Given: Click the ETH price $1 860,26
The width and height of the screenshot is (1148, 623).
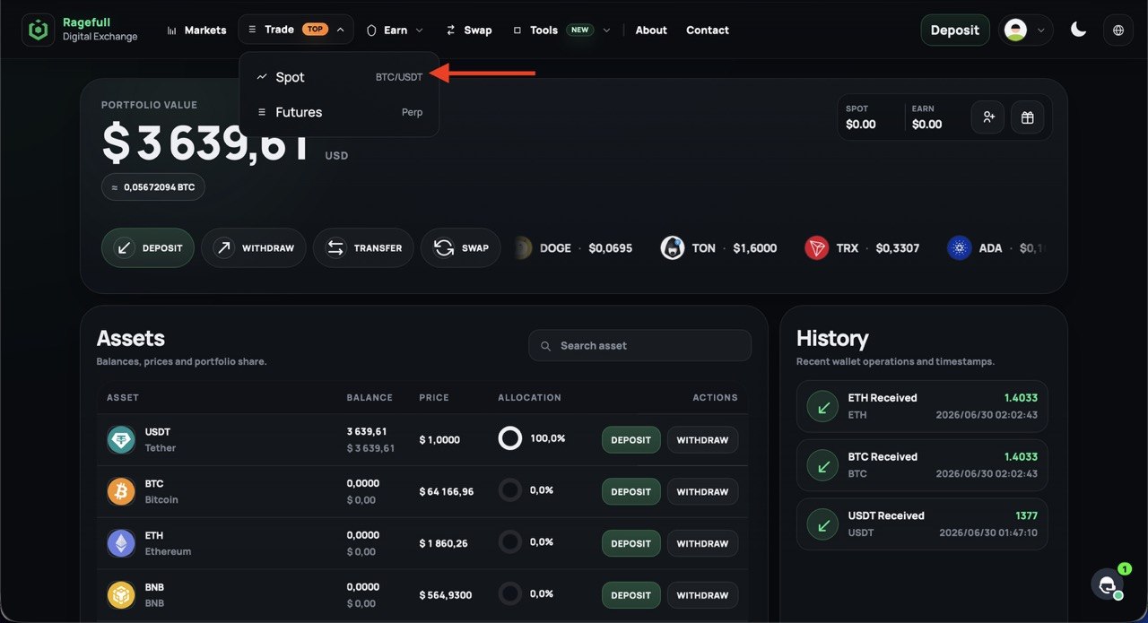Looking at the screenshot, I should pos(443,543).
